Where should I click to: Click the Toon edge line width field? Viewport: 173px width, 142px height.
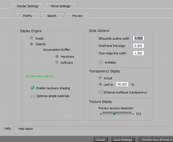138,53
